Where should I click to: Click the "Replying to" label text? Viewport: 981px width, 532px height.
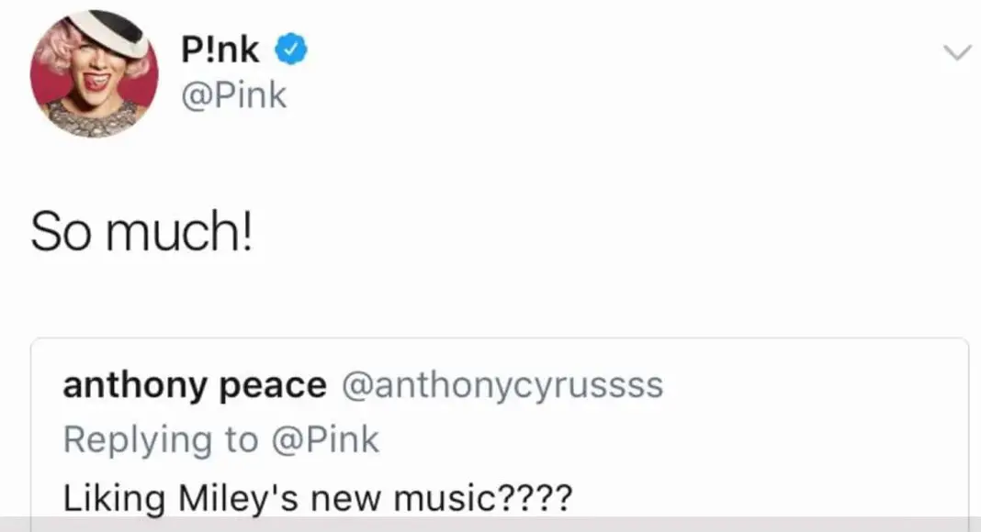161,440
